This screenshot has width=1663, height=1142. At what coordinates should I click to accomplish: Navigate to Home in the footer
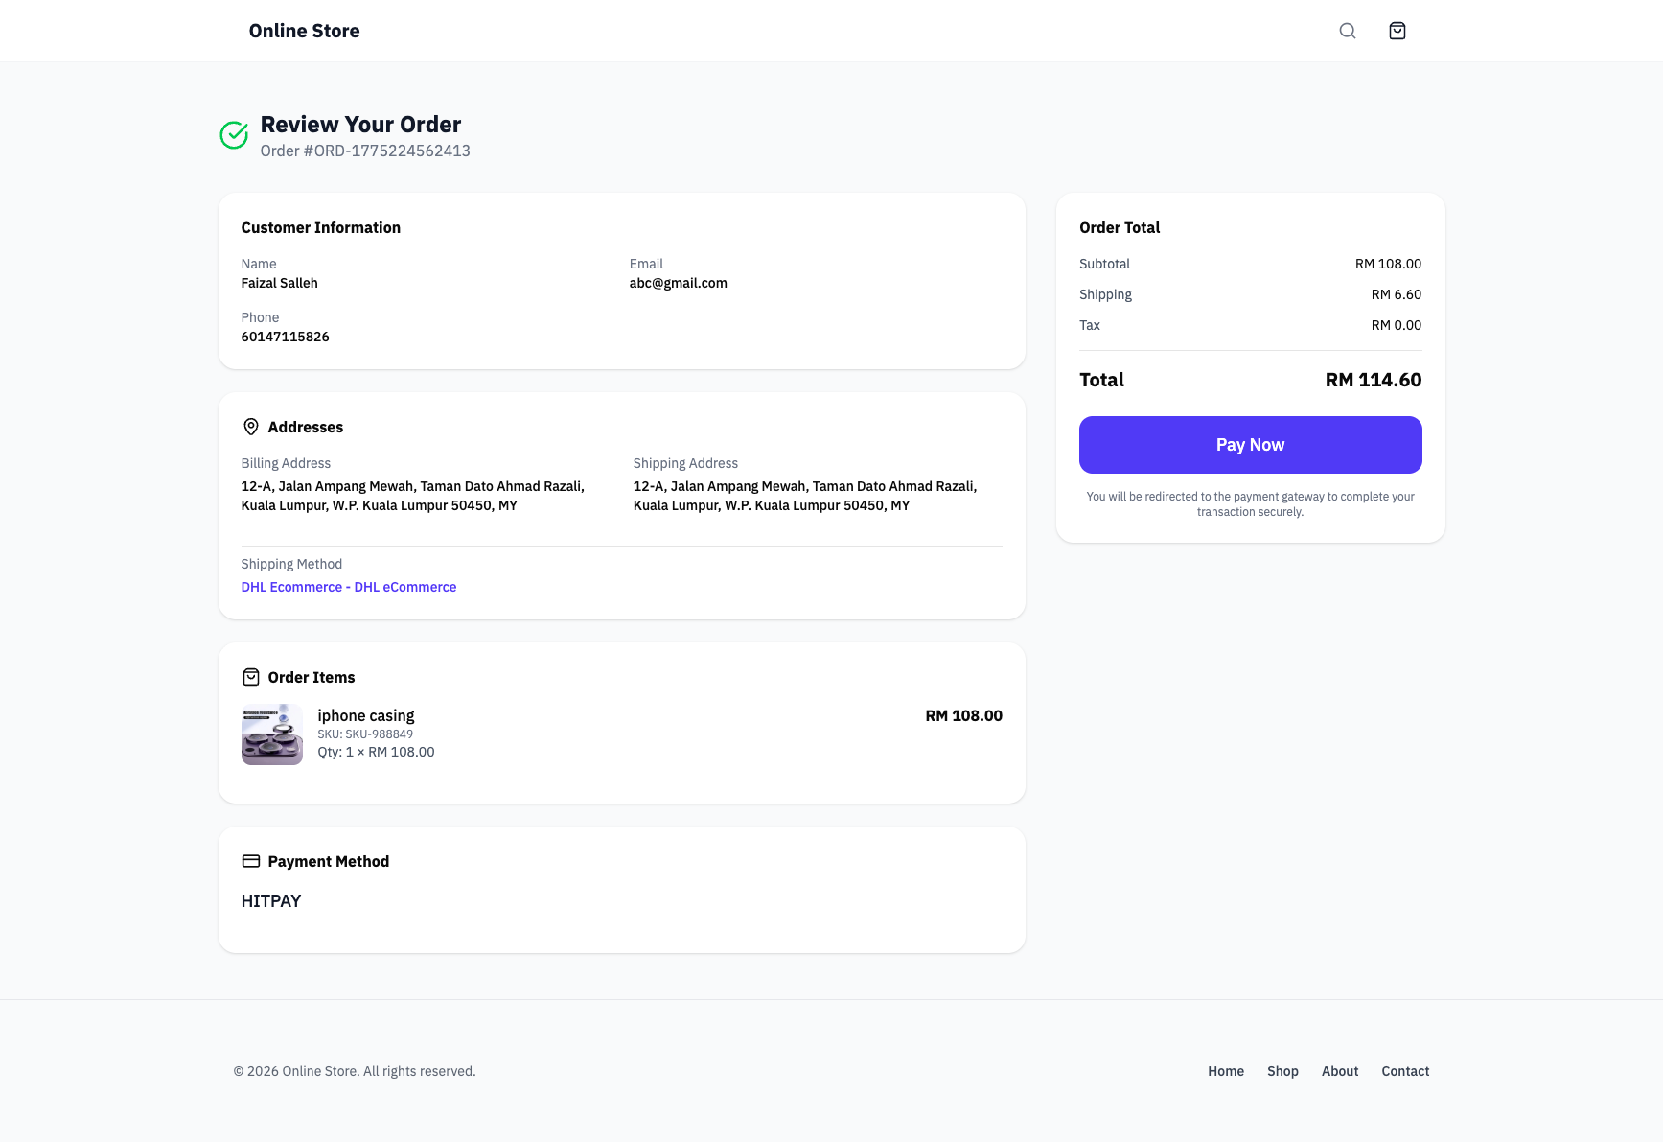click(x=1226, y=1071)
